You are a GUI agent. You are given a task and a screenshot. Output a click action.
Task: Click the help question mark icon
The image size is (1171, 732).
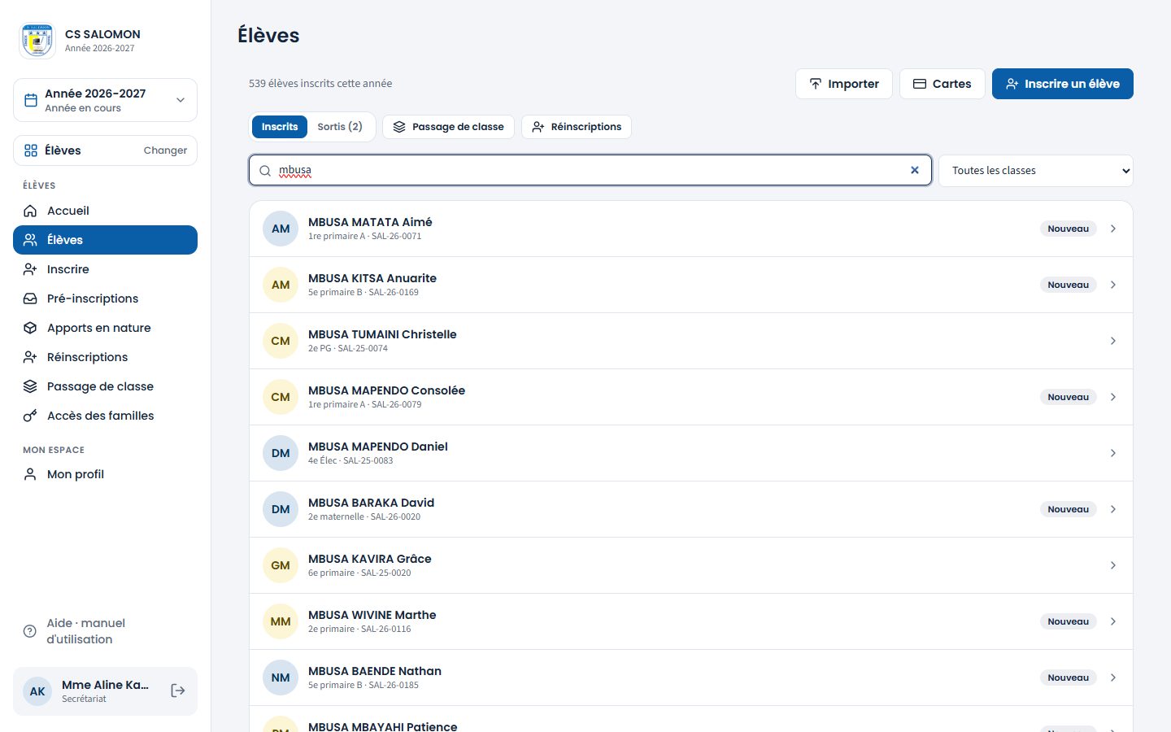[x=30, y=631]
